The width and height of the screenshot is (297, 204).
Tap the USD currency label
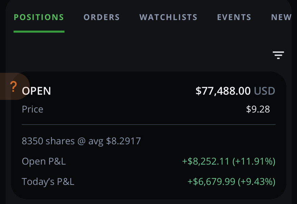click(265, 91)
